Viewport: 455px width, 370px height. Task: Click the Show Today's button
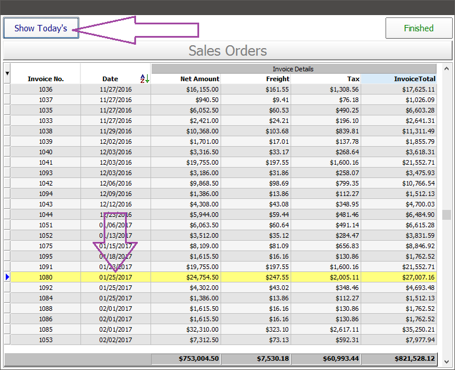pos(41,28)
